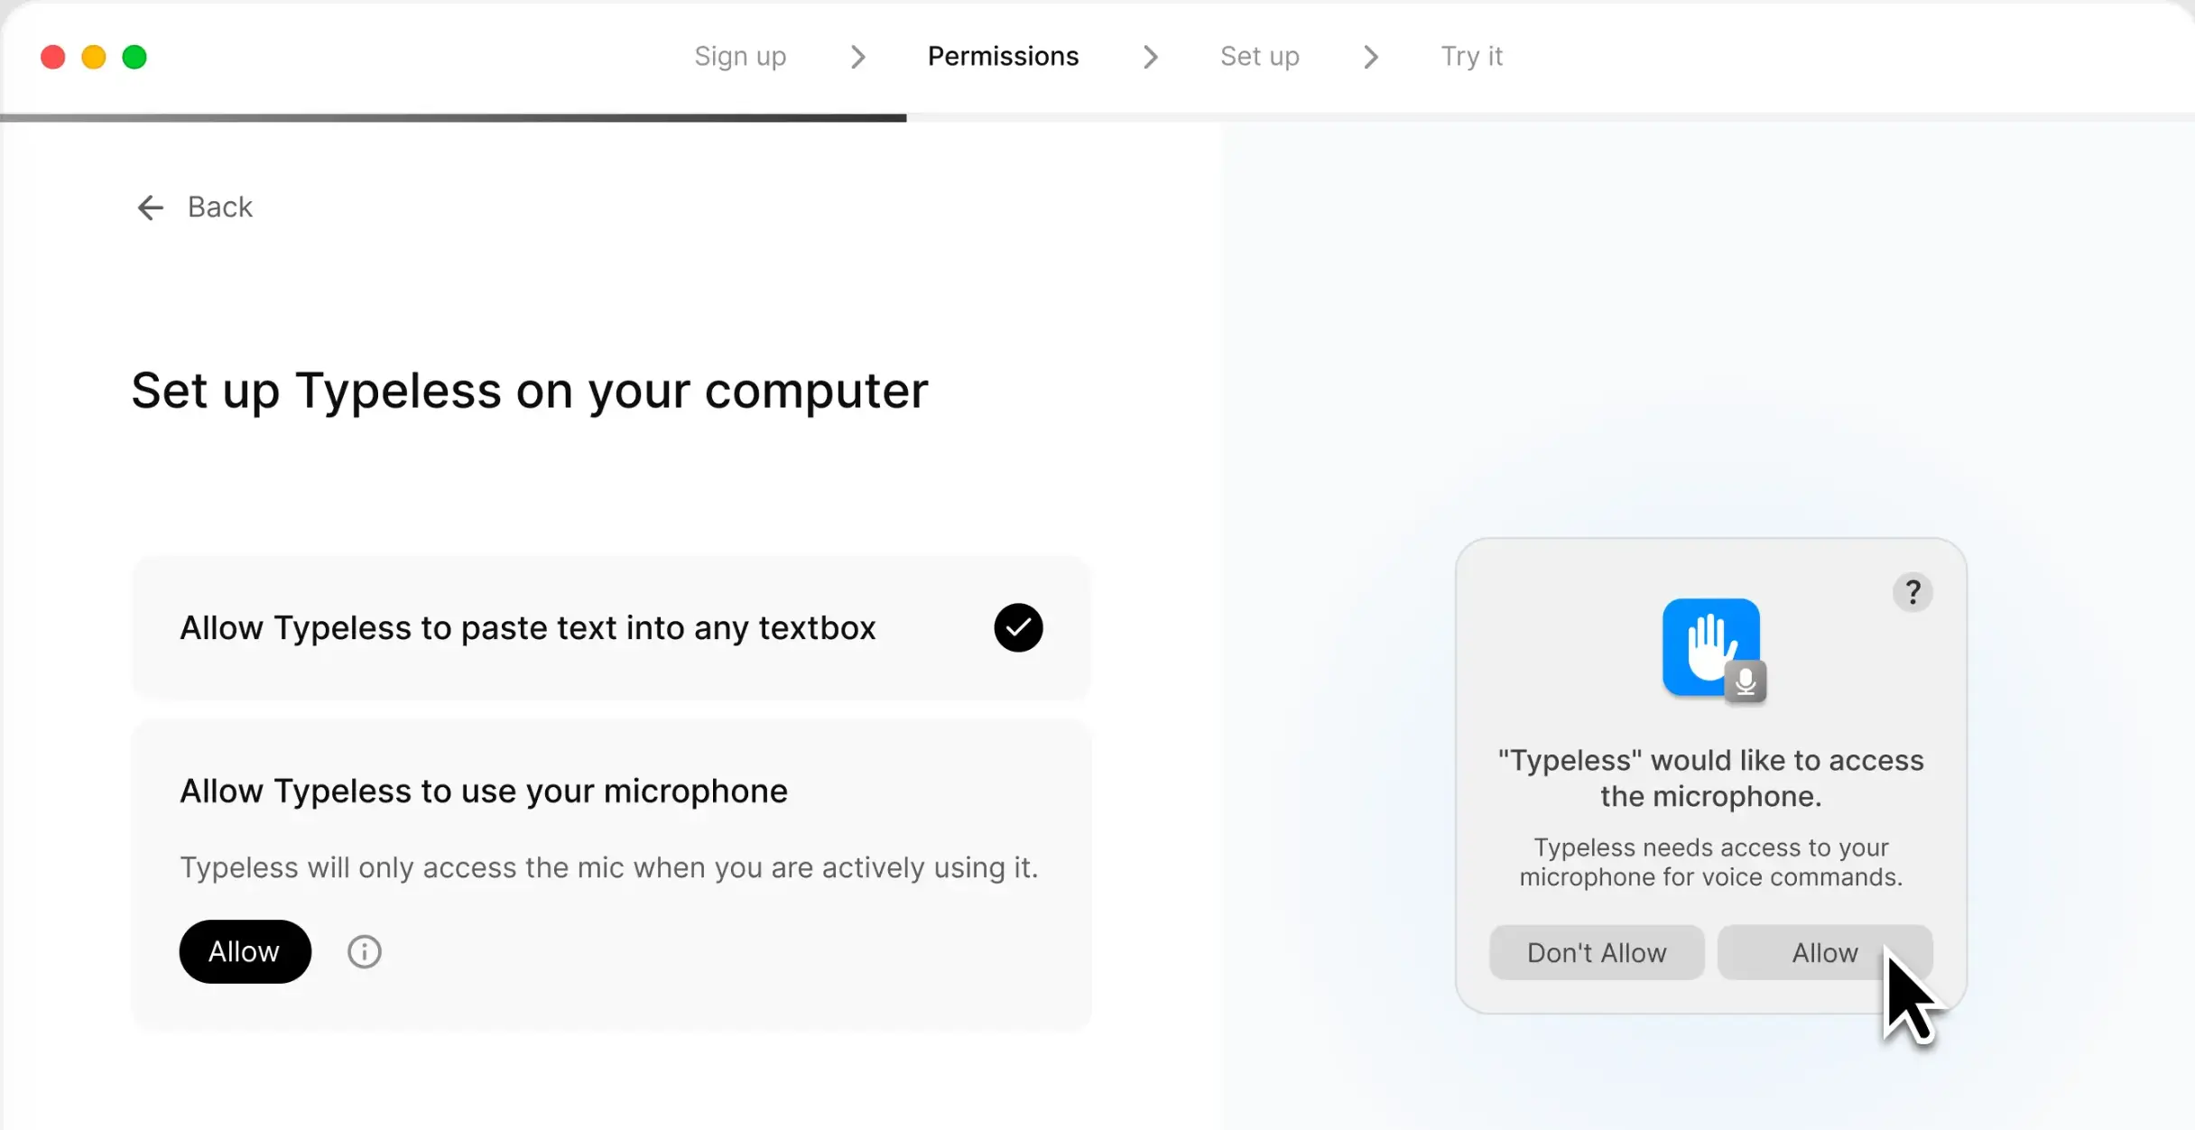The image size is (2195, 1130).
Task: Open the Try it step
Action: (x=1471, y=57)
